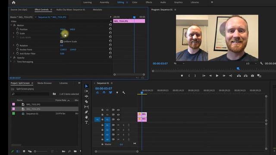The height and width of the screenshot is (155, 276).
Task: Reset Scale parameter
Action: pyautogui.click(x=110, y=33)
